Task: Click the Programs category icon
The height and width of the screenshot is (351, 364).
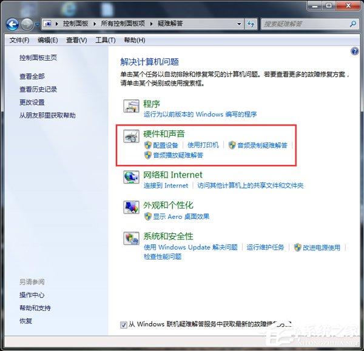Action: pyautogui.click(x=132, y=107)
